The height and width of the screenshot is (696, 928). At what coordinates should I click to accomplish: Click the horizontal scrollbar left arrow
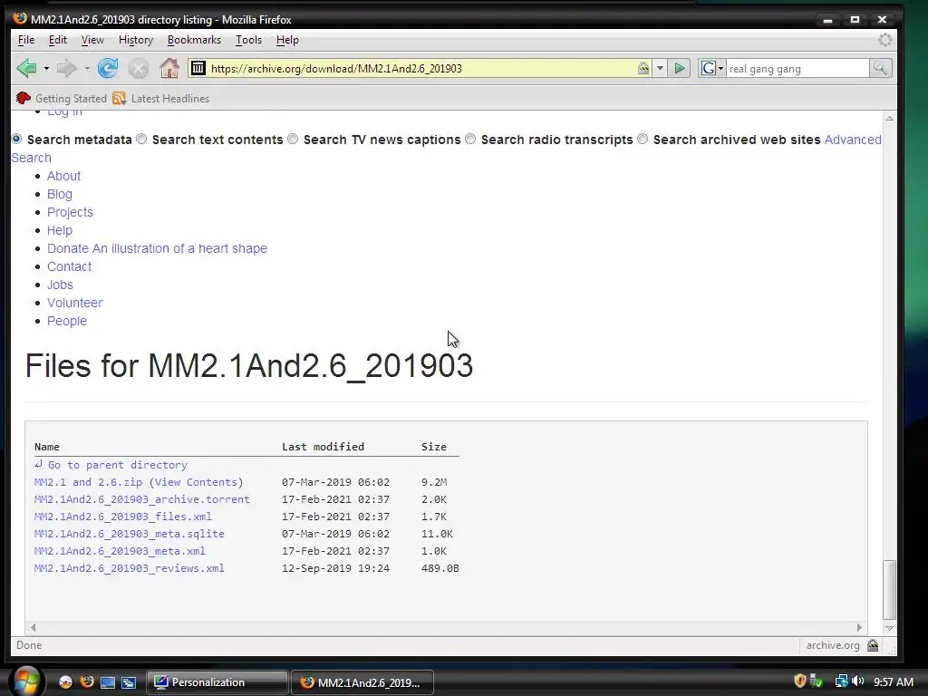[34, 627]
